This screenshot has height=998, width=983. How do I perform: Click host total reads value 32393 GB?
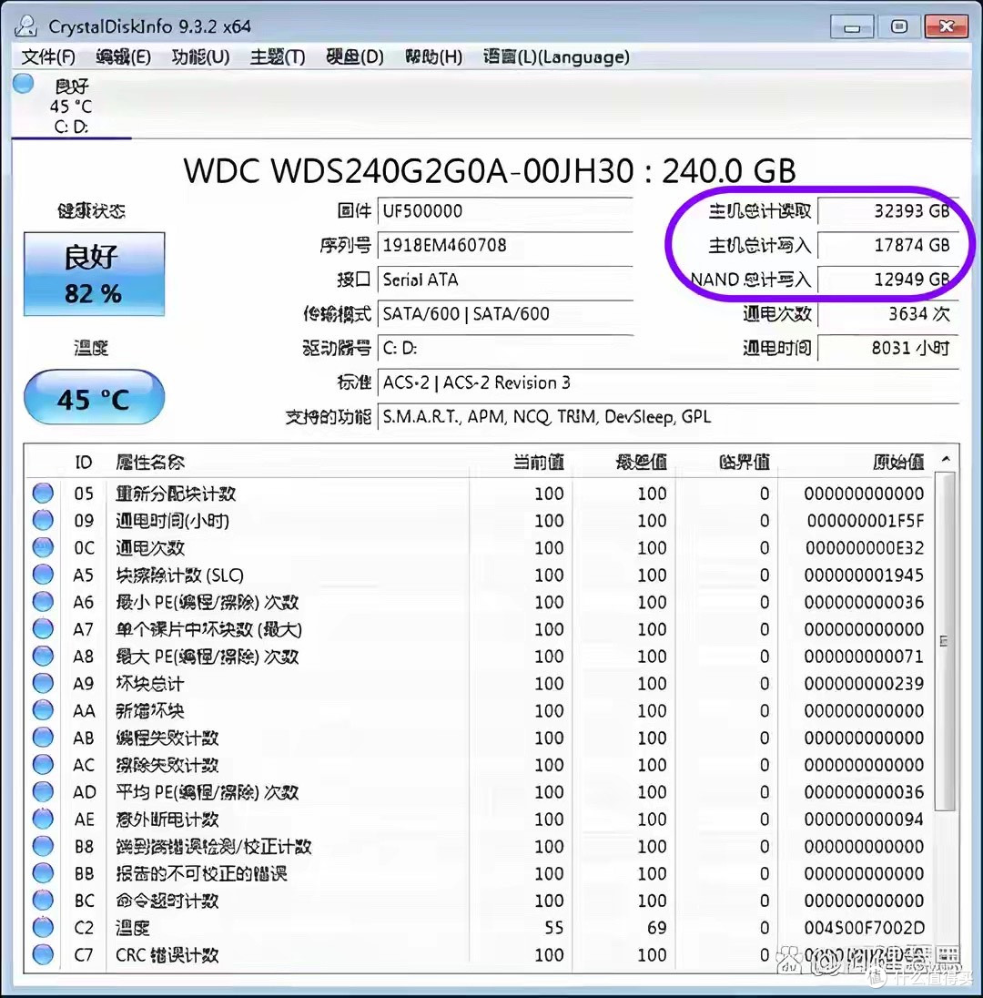888,211
